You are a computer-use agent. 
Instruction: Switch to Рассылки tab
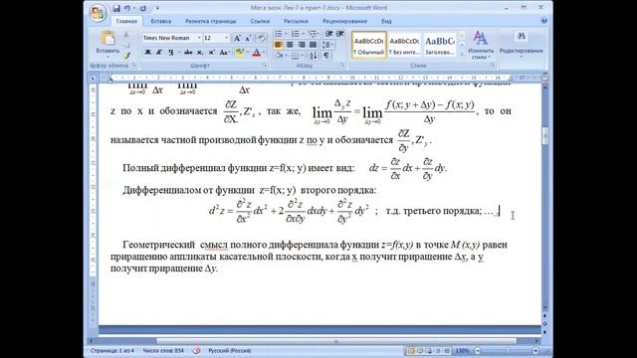pyautogui.click(x=296, y=21)
